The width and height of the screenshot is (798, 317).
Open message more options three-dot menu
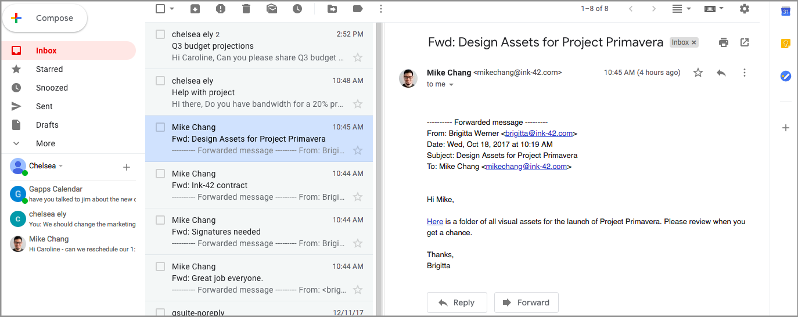(x=745, y=73)
